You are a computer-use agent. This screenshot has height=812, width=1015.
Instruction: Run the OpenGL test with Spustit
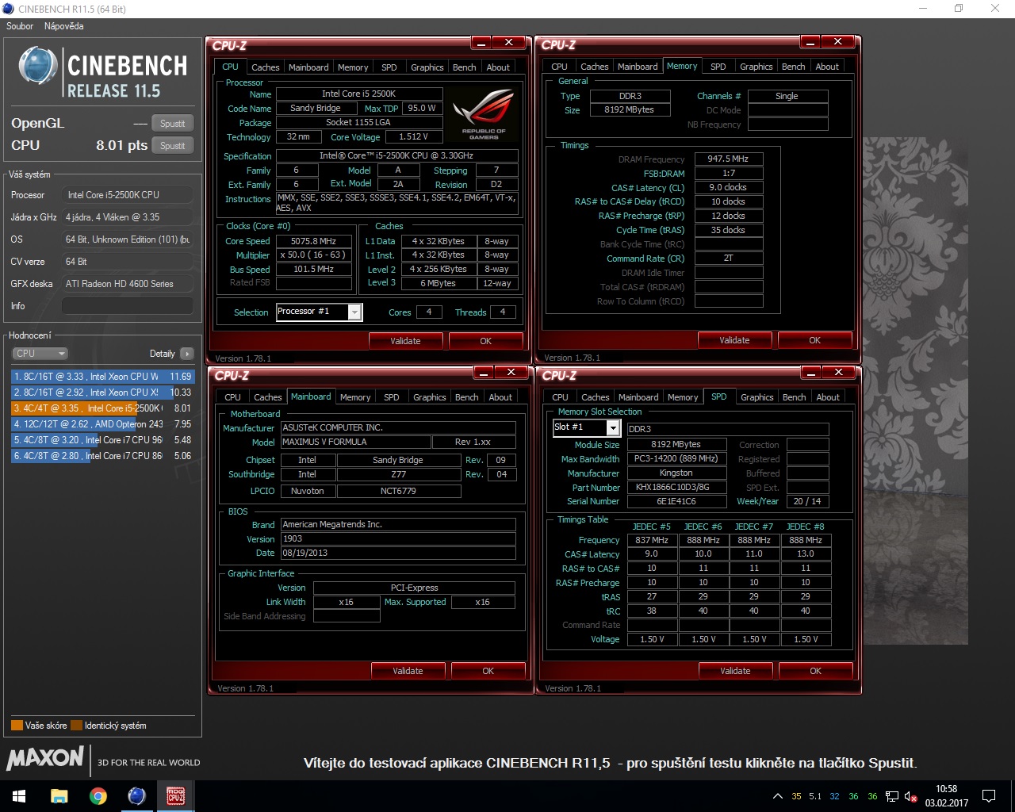coord(172,124)
